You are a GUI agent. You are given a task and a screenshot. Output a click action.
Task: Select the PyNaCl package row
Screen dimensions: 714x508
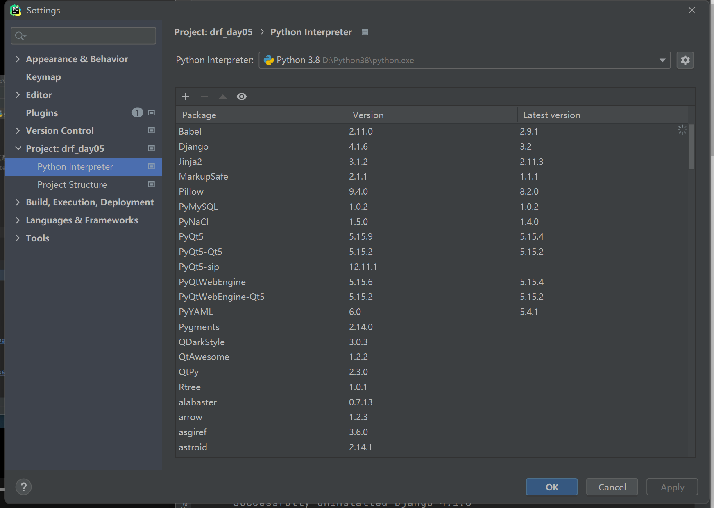432,222
